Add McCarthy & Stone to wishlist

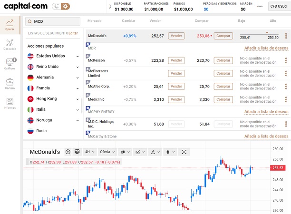[x=266, y=136]
